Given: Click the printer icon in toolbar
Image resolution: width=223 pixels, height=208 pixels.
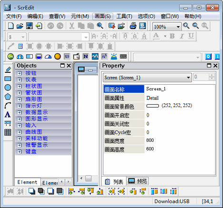Looking at the screenshot, I should [133, 26].
